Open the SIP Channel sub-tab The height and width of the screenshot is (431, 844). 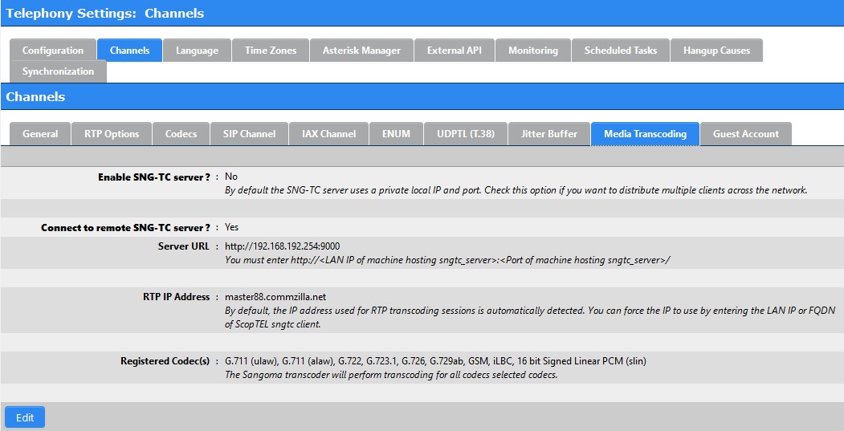tap(249, 134)
